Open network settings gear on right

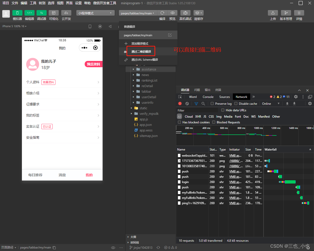click(x=310, y=103)
